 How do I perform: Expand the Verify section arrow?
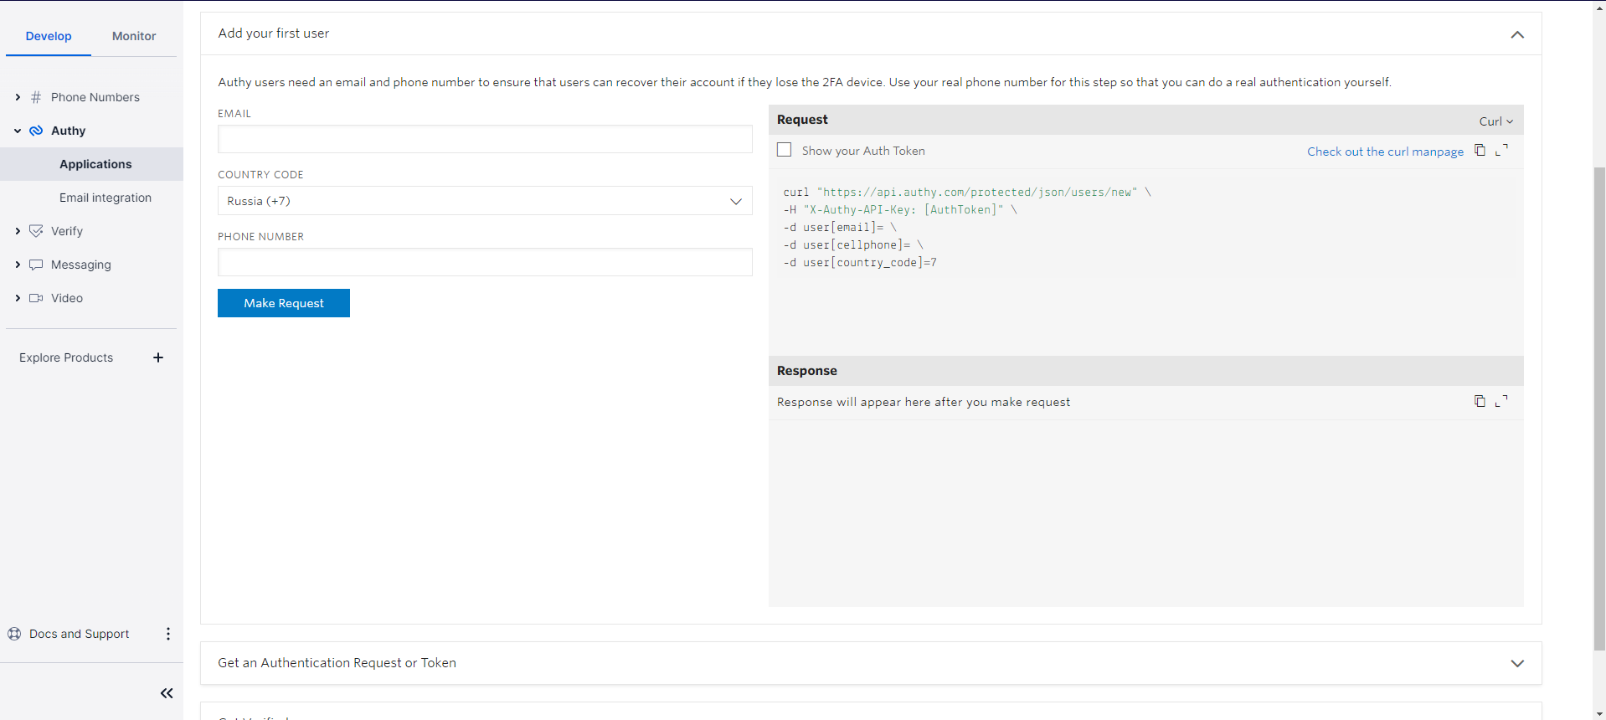[x=18, y=231]
